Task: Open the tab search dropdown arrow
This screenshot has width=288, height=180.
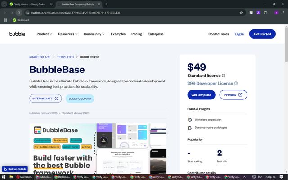Action: 4,4
